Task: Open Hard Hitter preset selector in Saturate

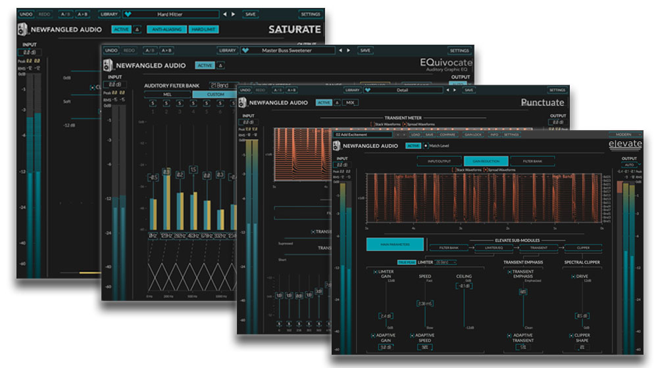Action: (170, 14)
